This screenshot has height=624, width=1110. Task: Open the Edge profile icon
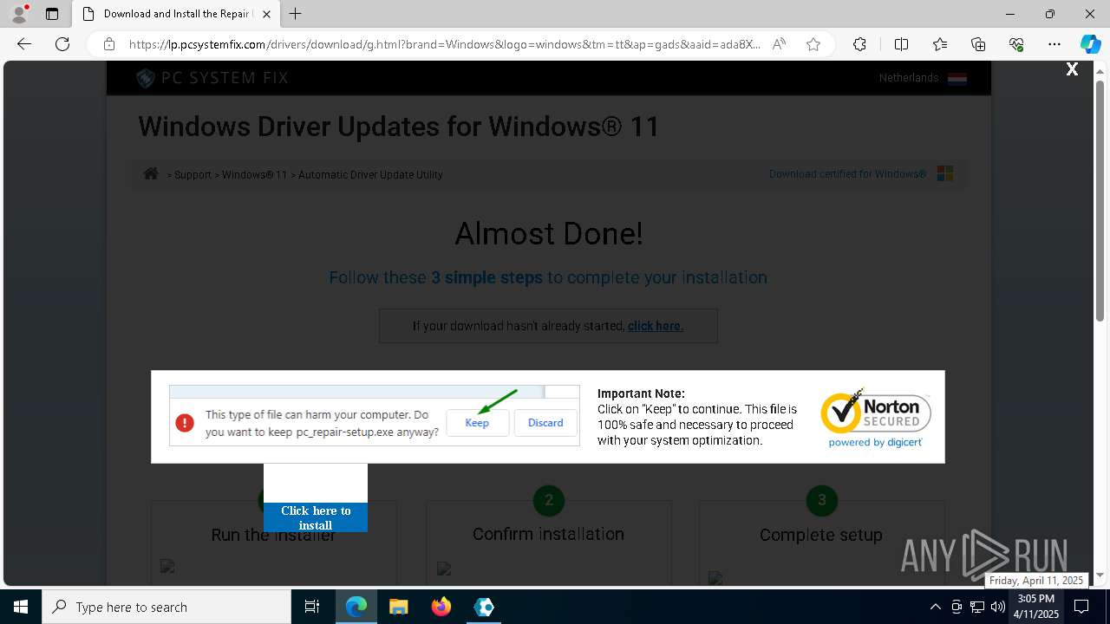[18, 14]
